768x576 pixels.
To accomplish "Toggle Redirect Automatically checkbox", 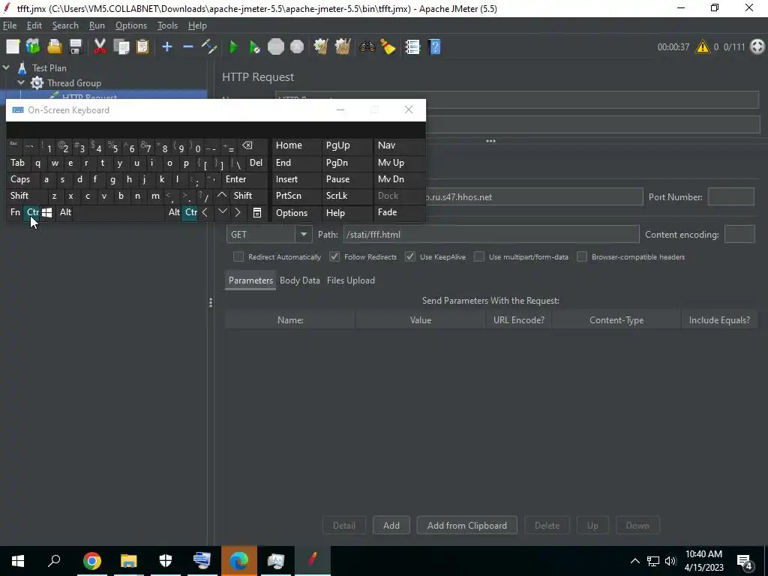I will click(238, 256).
